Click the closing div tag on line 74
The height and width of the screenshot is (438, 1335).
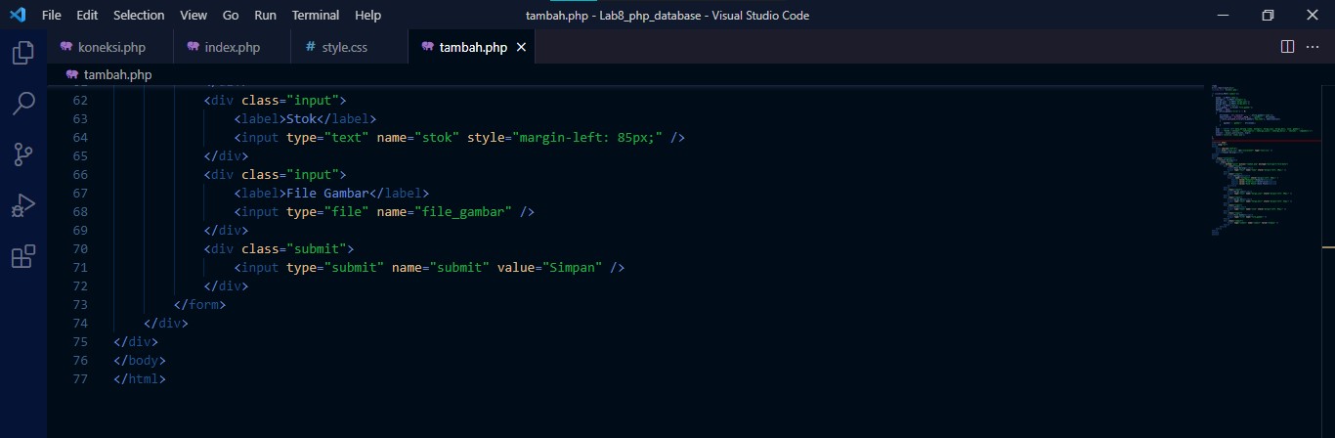pos(166,323)
